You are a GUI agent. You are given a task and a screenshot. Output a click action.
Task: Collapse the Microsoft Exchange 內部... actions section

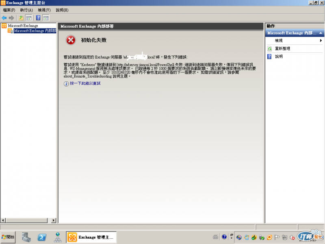[x=321, y=33]
